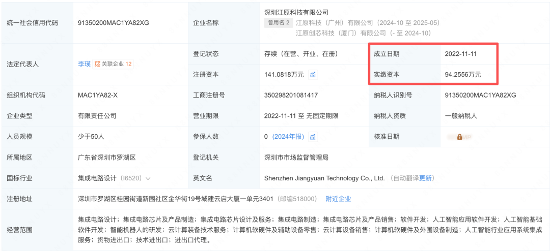Select the business scope paragraph
This screenshot has width=550, height=251.
pyautogui.click(x=310, y=230)
